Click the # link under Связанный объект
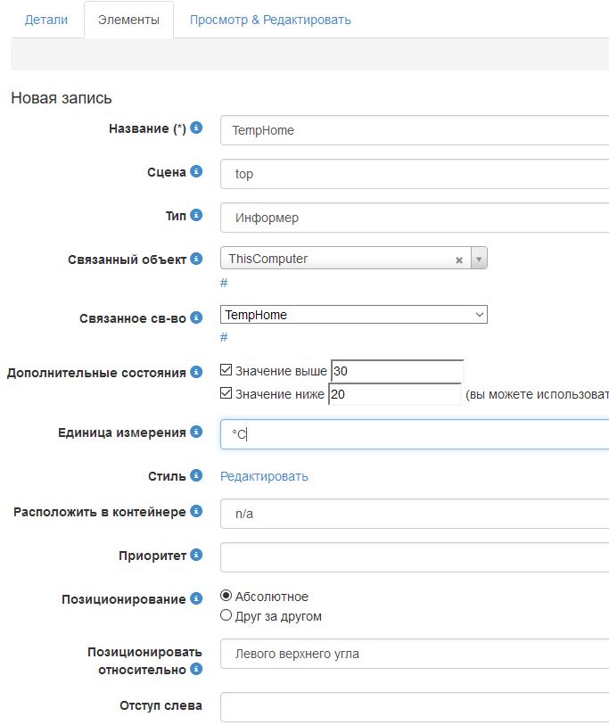 click(224, 282)
